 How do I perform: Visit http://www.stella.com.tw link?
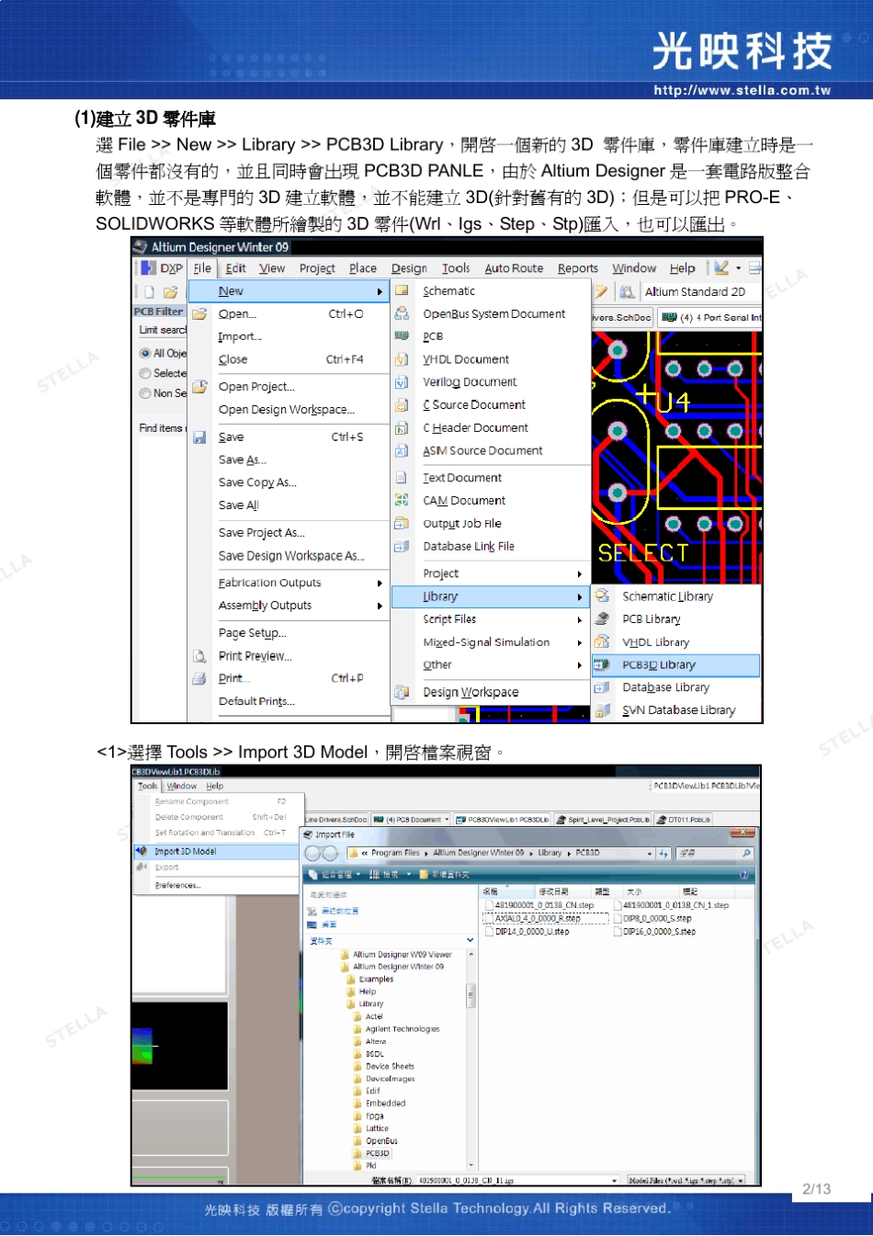743,90
